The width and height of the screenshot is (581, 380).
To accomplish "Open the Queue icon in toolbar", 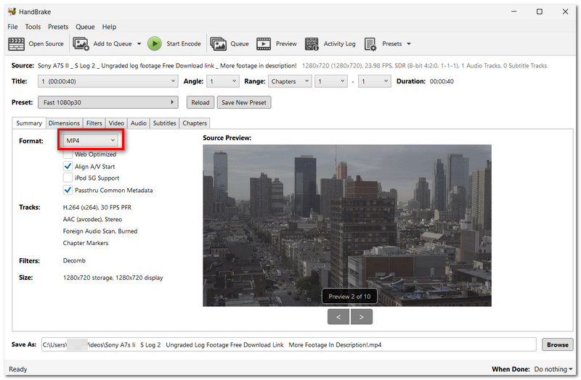I will (x=219, y=44).
